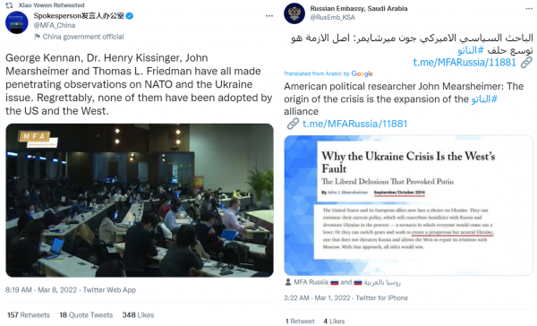Click the China government official flag icon
537x326 pixels.
click(x=37, y=37)
